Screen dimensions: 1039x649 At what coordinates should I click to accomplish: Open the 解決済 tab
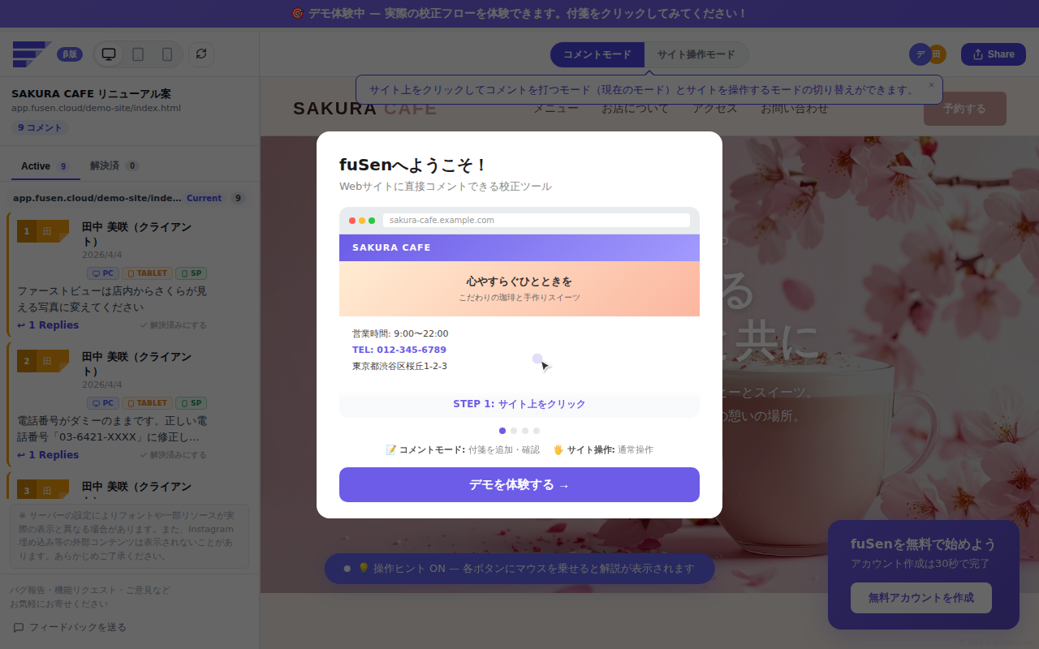point(114,166)
